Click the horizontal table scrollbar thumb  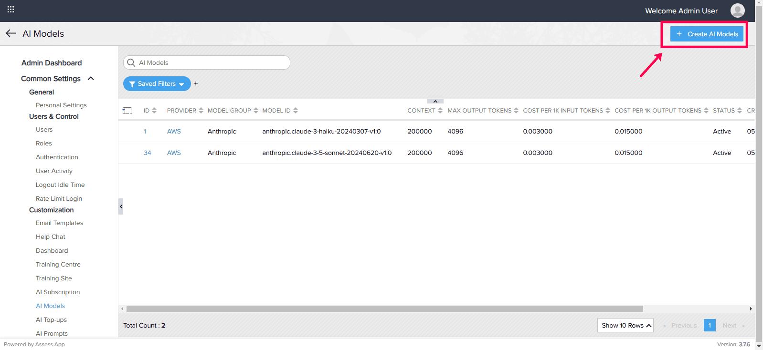[384, 309]
